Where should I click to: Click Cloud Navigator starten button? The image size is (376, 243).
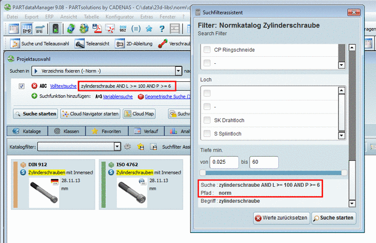[x=90, y=113]
